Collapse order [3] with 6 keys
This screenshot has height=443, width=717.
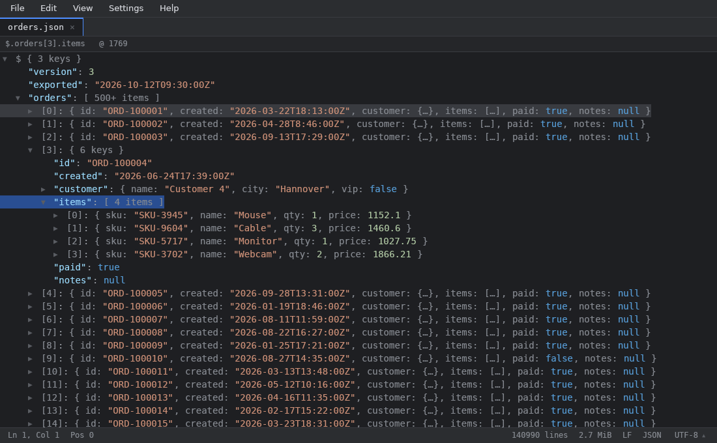(30, 150)
